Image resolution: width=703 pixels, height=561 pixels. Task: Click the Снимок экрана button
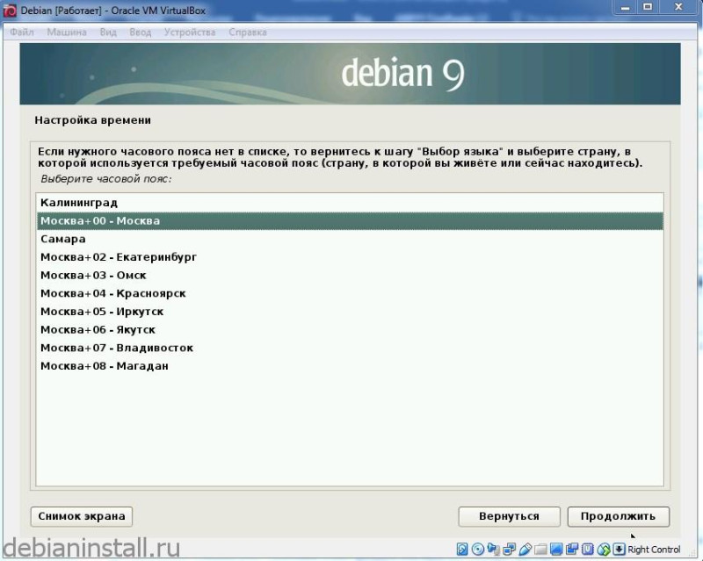82,516
